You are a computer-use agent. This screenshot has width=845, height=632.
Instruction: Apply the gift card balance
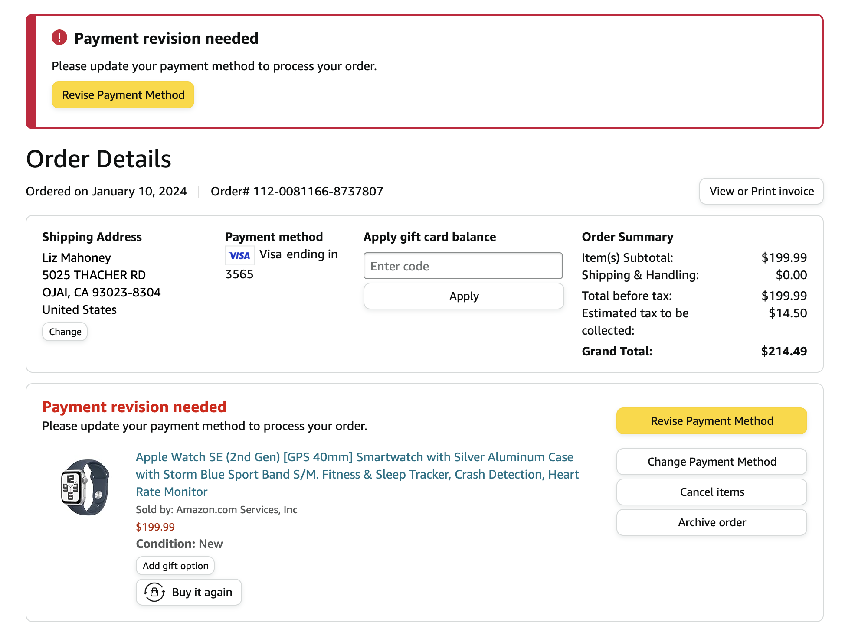point(464,296)
